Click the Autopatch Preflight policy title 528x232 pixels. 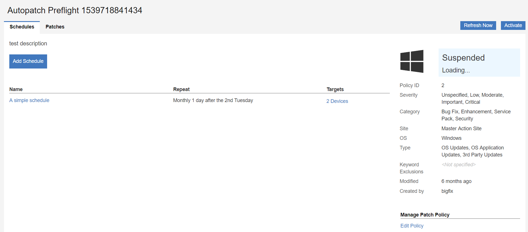pos(75,10)
